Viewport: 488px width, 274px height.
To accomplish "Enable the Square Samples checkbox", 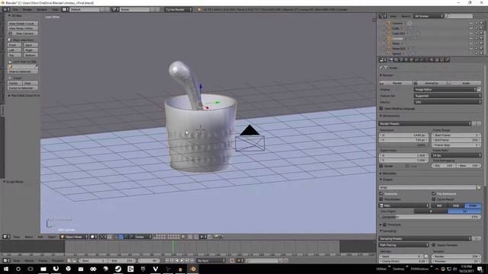I will click(x=434, y=245).
